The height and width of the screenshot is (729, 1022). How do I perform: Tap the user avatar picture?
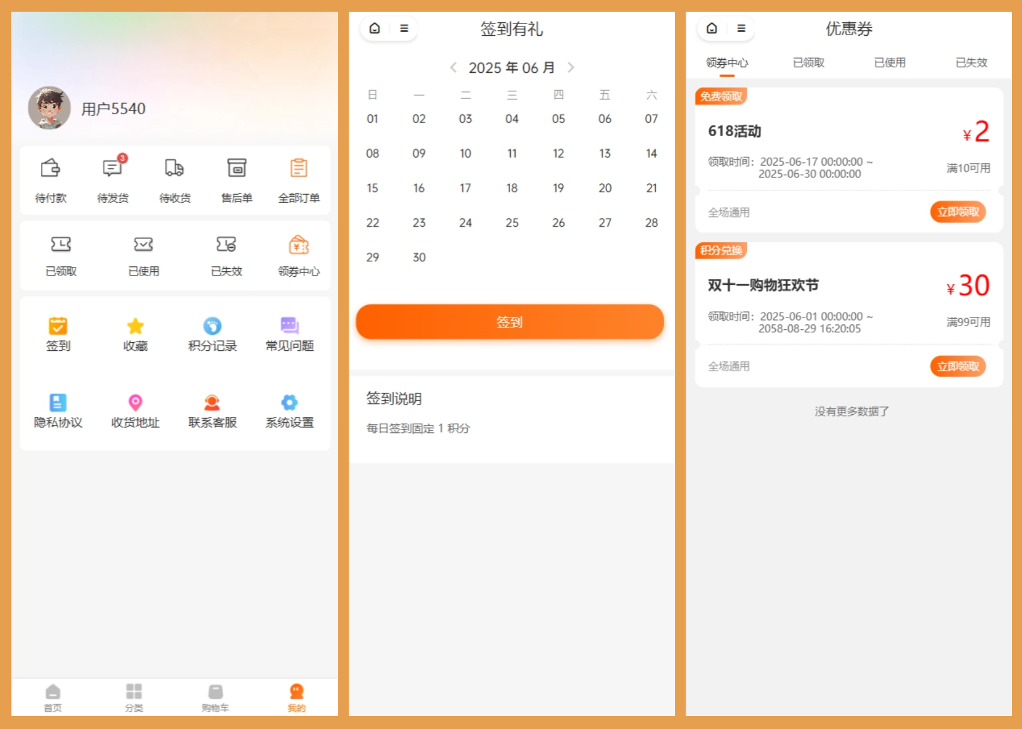[49, 107]
